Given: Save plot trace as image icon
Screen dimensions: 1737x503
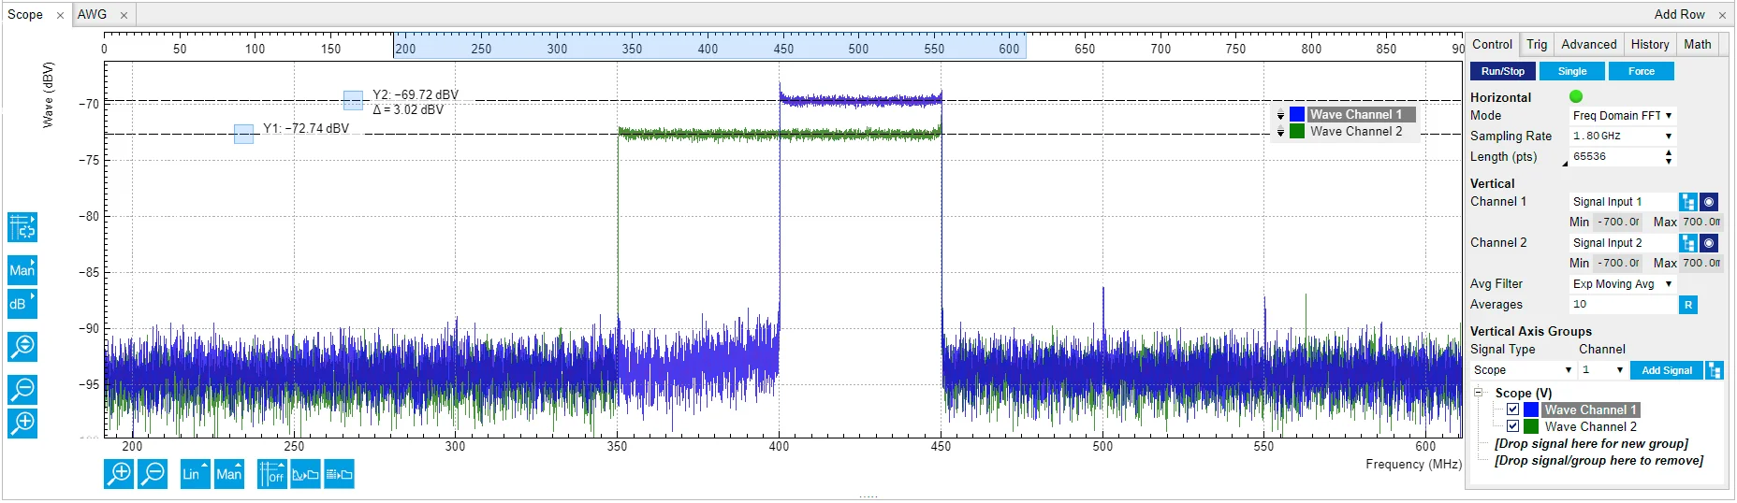Looking at the screenshot, I should 305,474.
